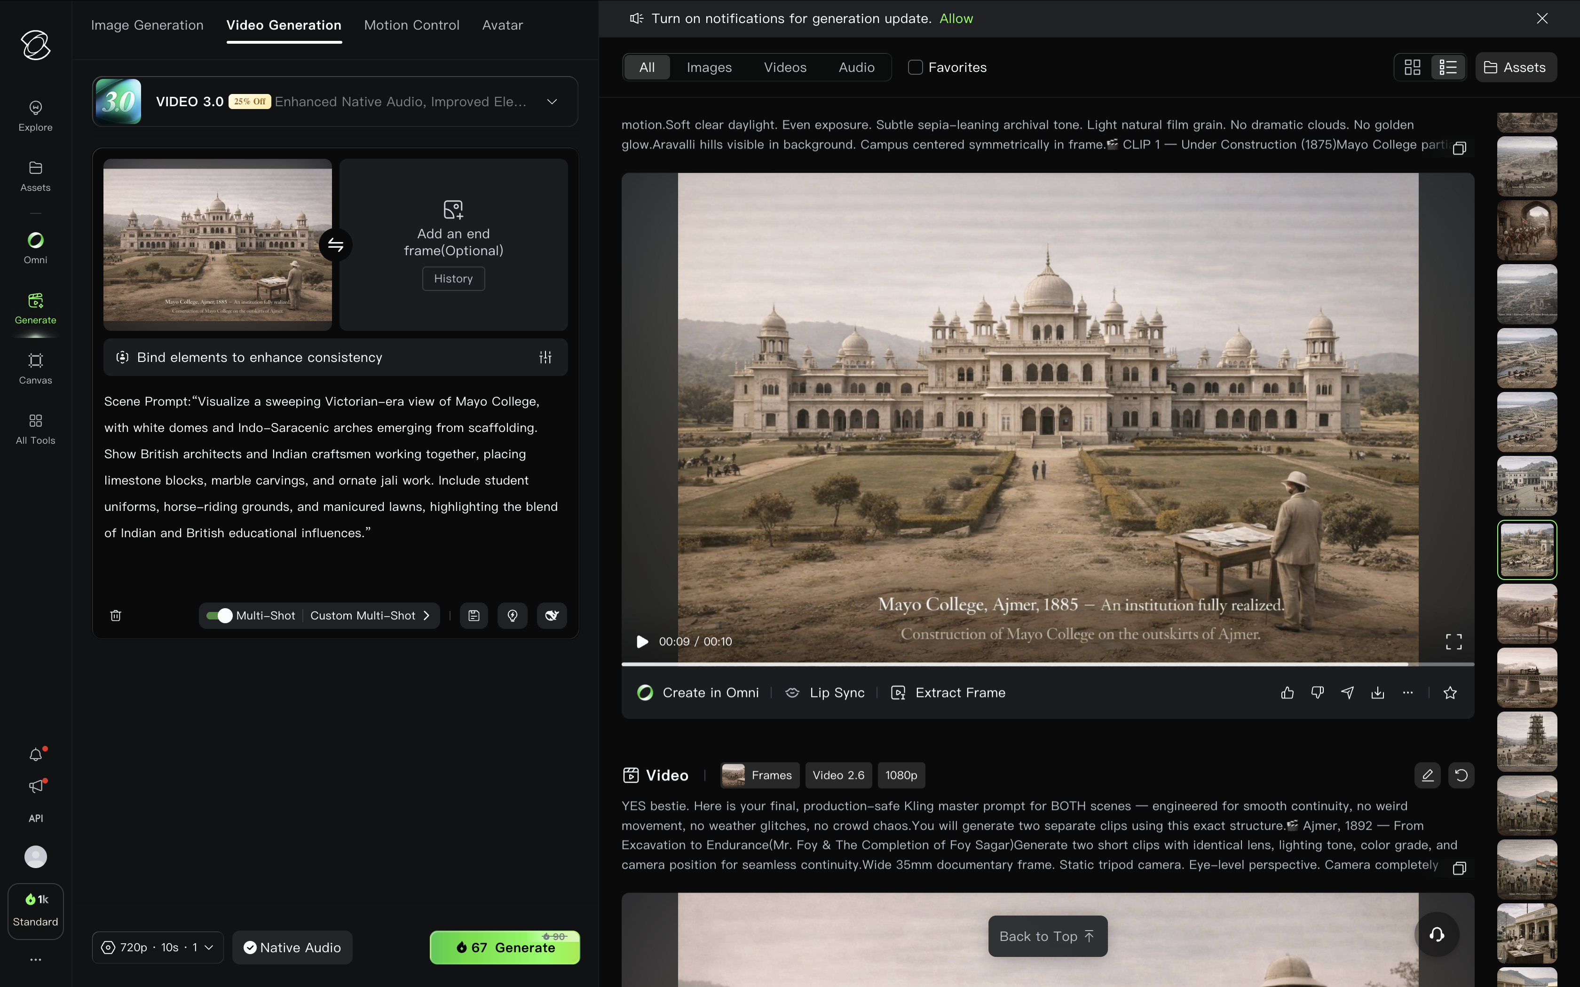This screenshot has height=987, width=1580.
Task: Open the notifications bell
Action: 36,755
